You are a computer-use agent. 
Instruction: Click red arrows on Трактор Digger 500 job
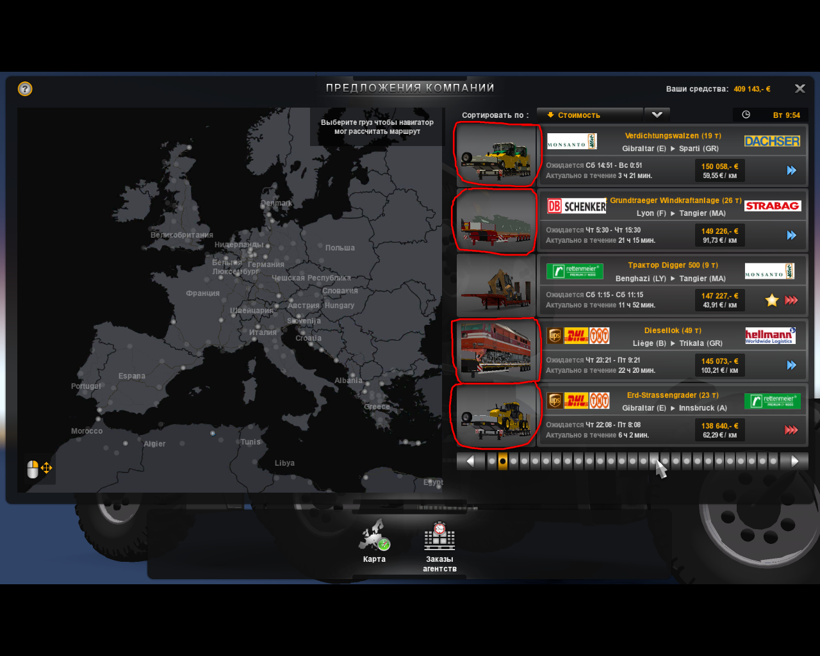792,300
